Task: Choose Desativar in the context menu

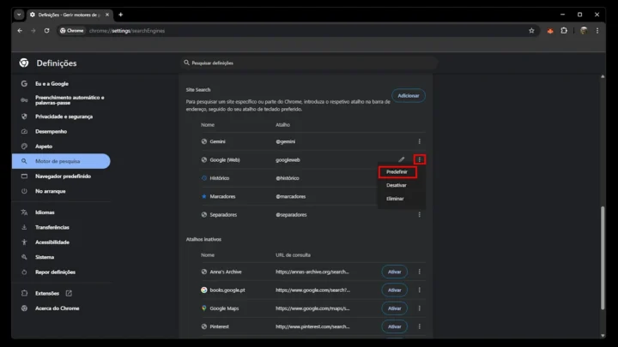Action: pyautogui.click(x=397, y=185)
